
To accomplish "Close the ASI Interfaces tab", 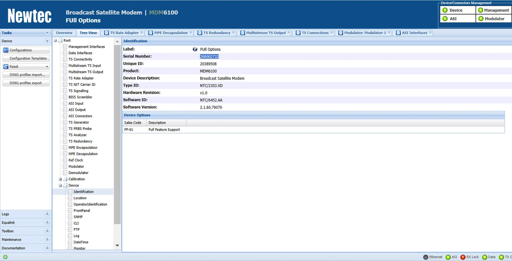I will [x=430, y=32].
